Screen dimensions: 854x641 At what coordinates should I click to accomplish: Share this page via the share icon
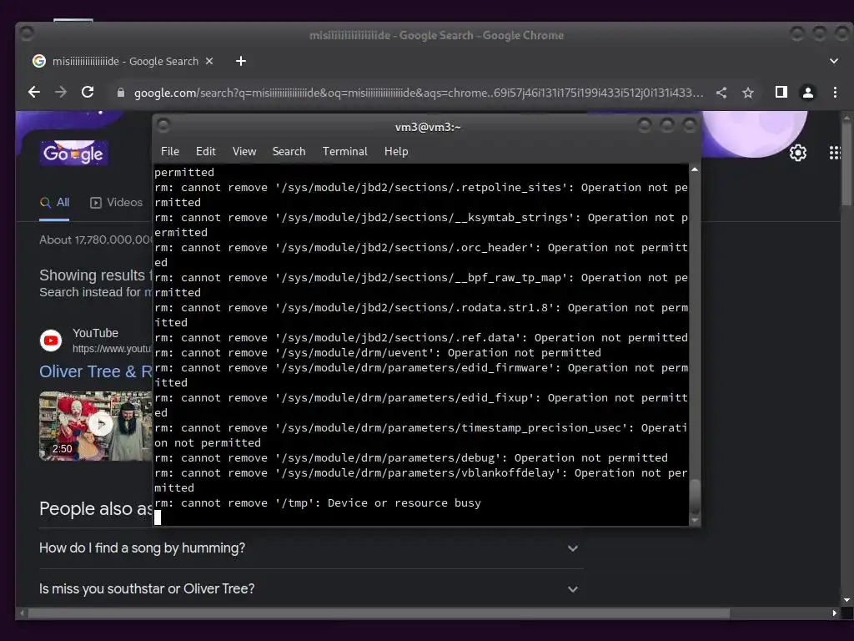click(721, 93)
